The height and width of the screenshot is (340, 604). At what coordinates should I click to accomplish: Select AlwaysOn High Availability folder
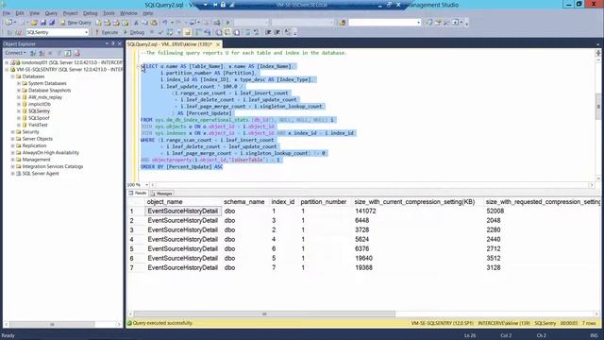pyautogui.click(x=50, y=153)
